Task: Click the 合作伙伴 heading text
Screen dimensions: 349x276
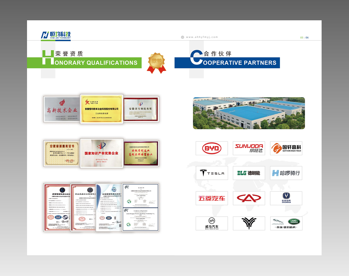Action: point(217,53)
